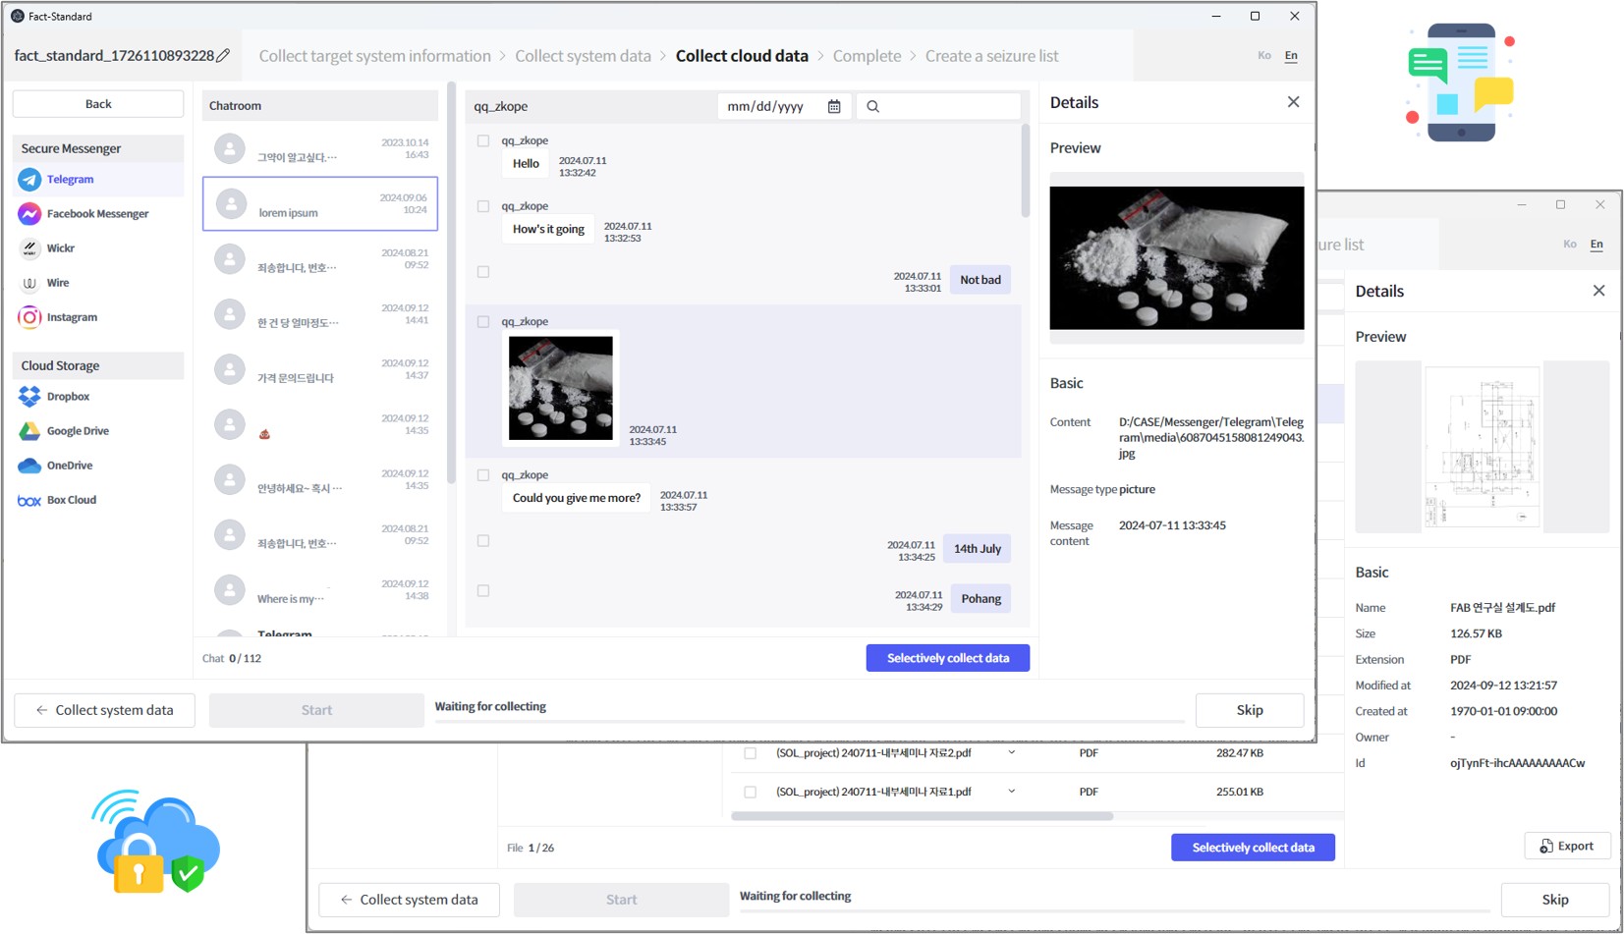Open the "Create a seizure list" step
The width and height of the screenshot is (1624, 934).
coord(992,56)
